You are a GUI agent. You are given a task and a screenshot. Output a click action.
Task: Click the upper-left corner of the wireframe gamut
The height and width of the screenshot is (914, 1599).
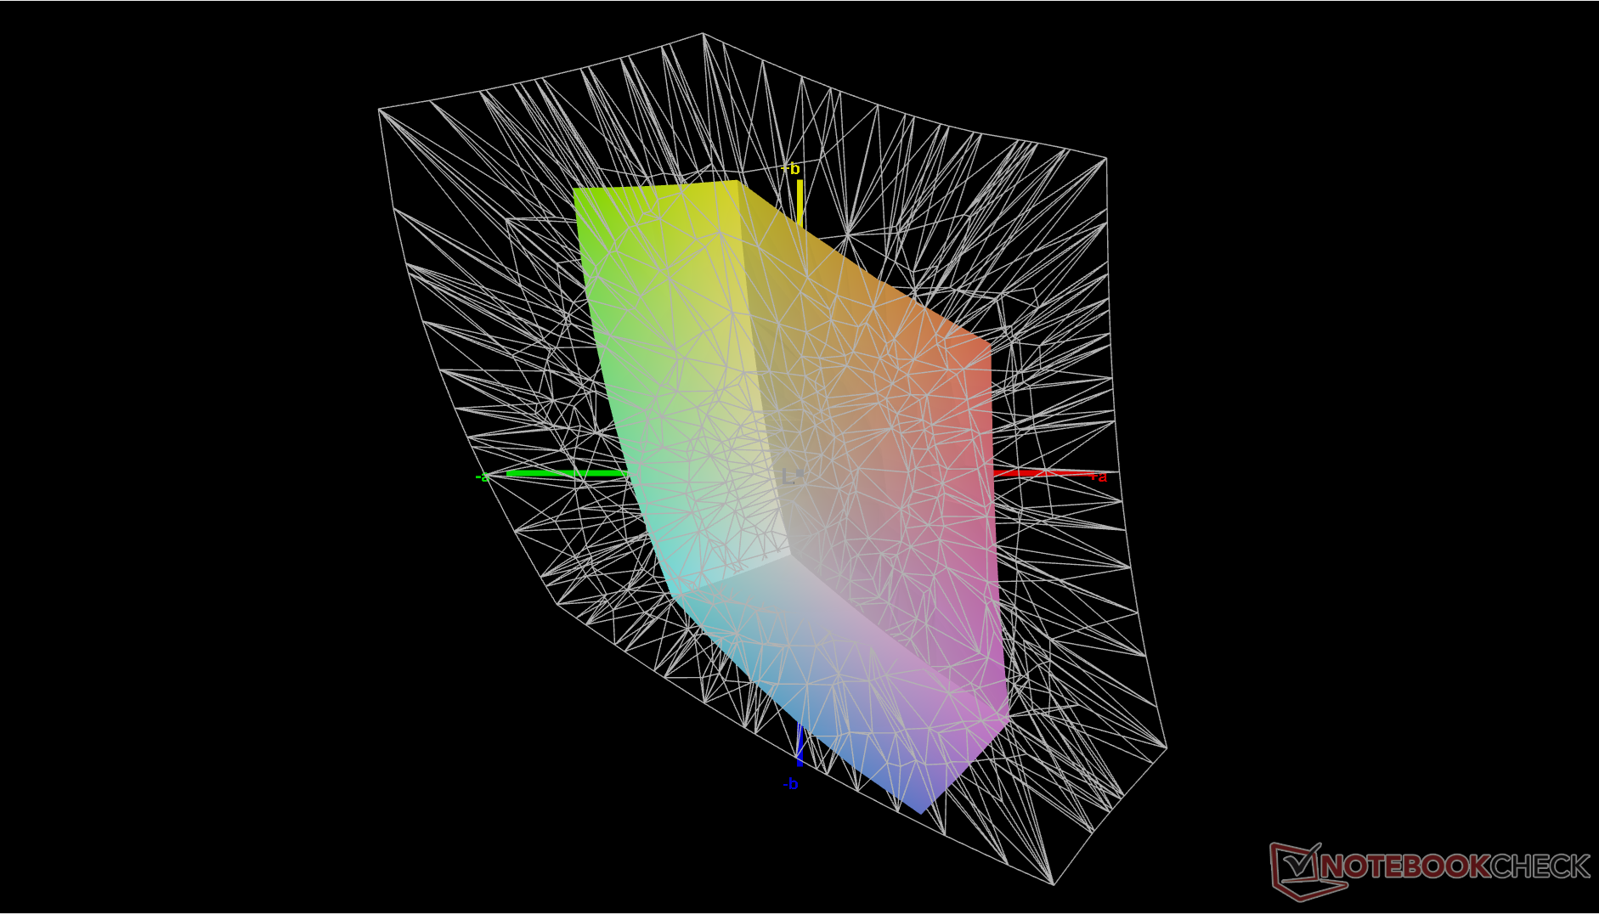(379, 110)
